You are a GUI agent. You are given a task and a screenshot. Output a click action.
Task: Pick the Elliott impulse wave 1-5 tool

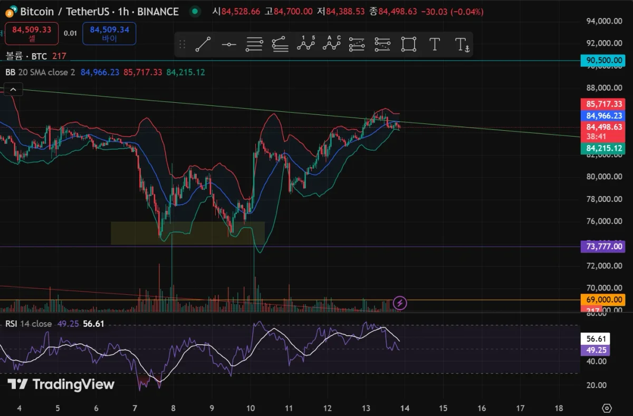305,44
